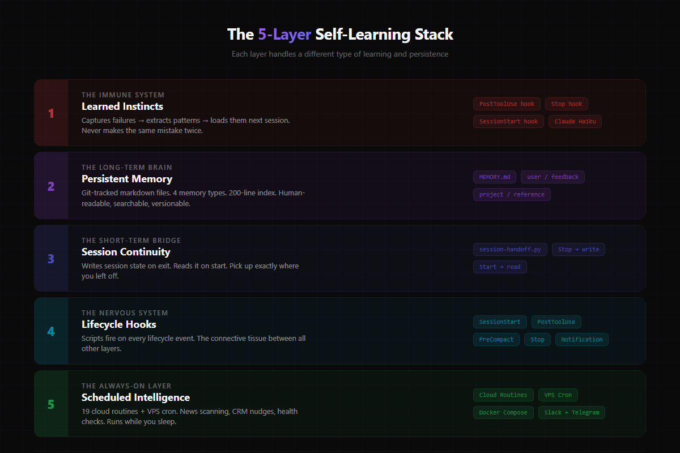Click the Writes session state description
680x453 pixels.
pyautogui.click(x=190, y=271)
